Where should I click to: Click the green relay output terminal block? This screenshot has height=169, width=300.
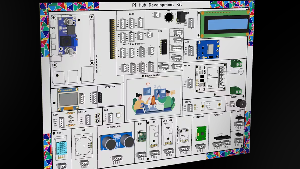point(236,64)
